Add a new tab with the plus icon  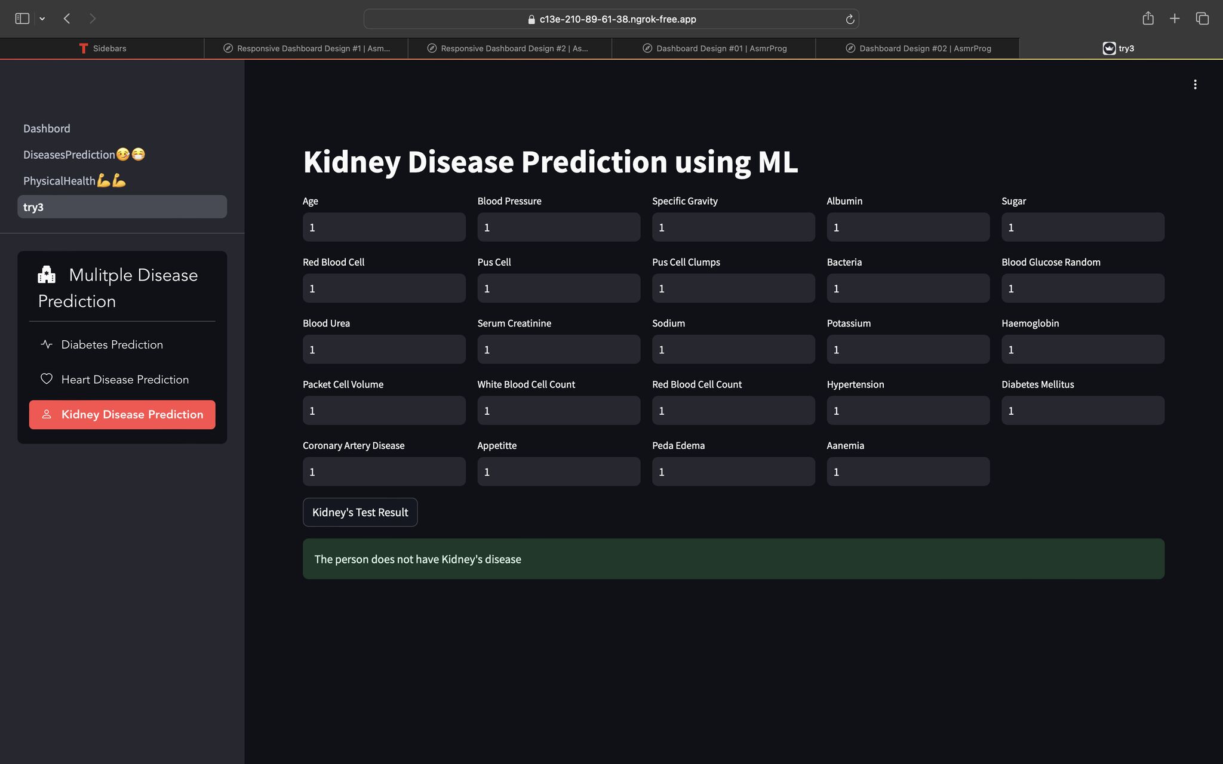coord(1174,19)
